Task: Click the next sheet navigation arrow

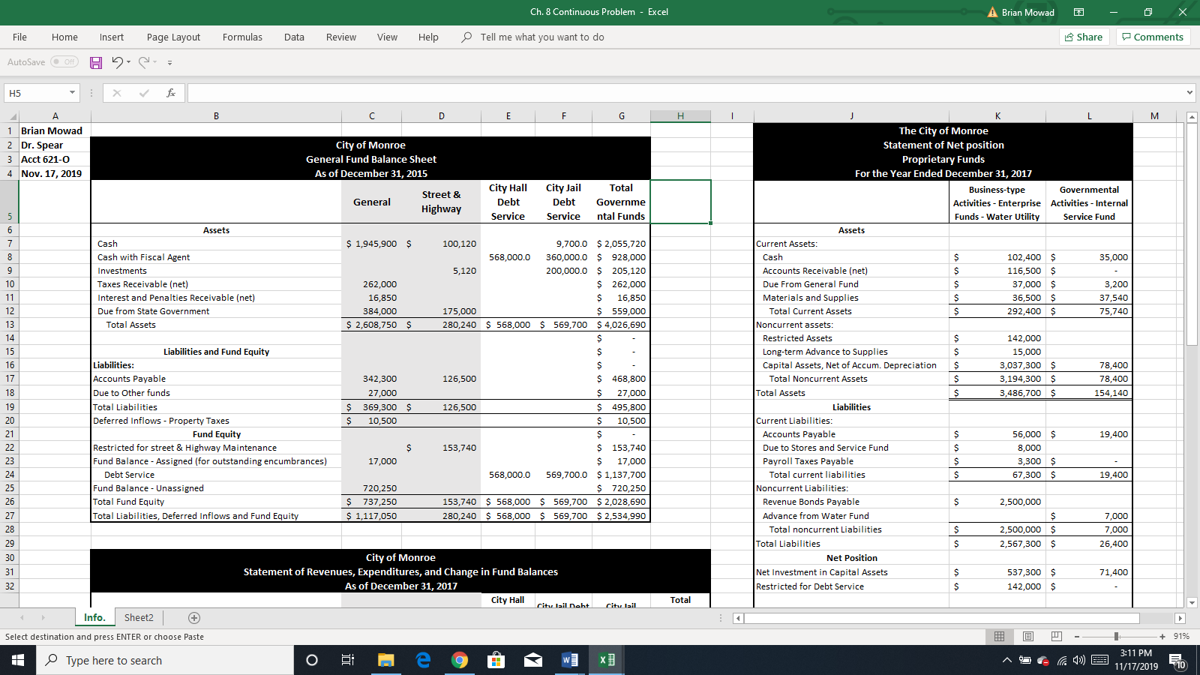Action: [x=43, y=618]
